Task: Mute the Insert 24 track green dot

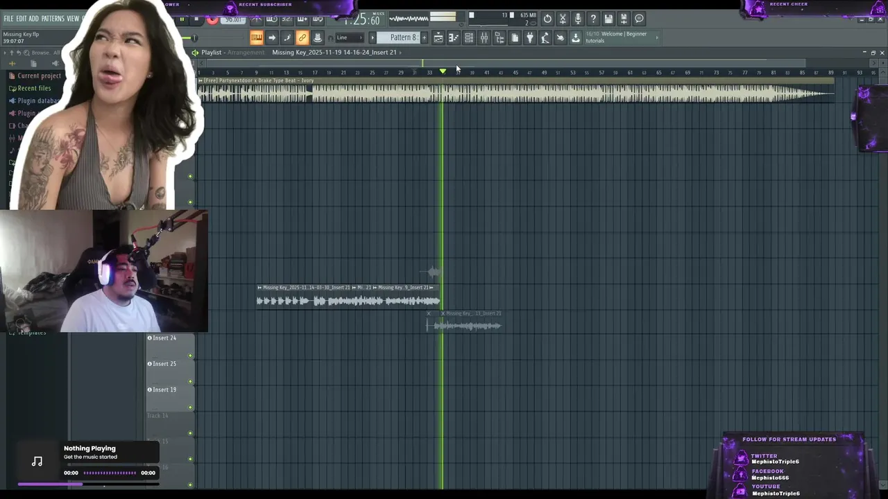Action: click(x=190, y=356)
